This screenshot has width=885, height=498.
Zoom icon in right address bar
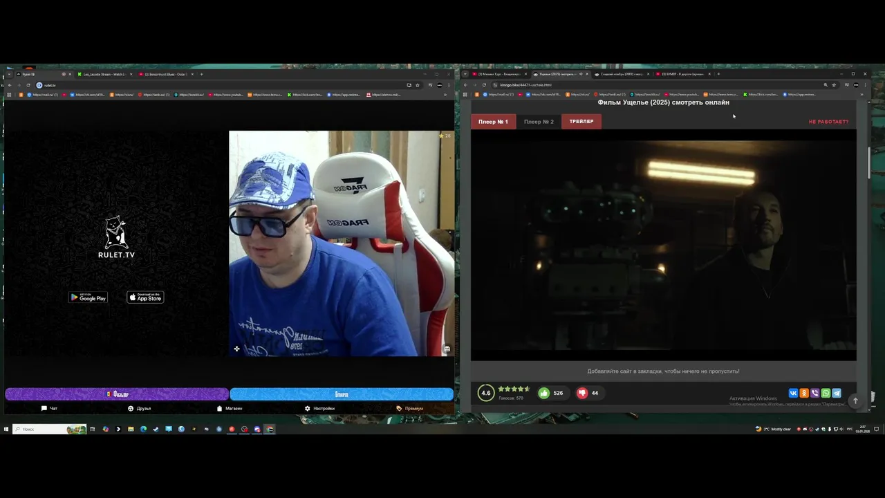coord(825,85)
